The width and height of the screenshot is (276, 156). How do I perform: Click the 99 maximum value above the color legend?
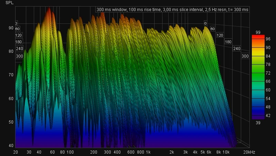tap(258, 32)
